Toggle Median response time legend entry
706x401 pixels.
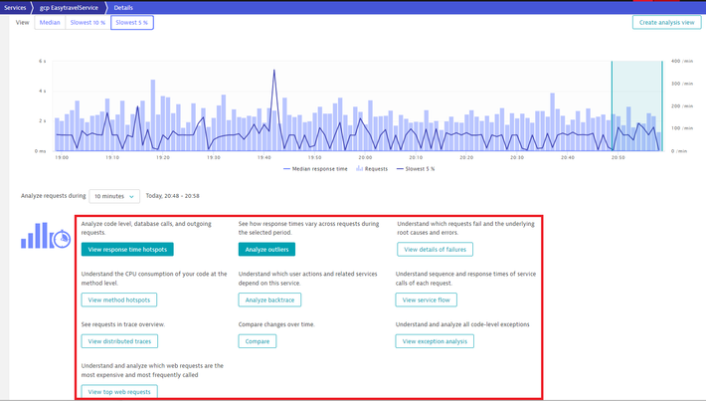[314, 169]
